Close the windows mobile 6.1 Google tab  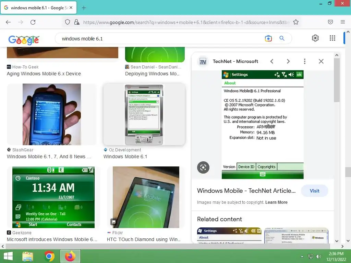[71, 8]
